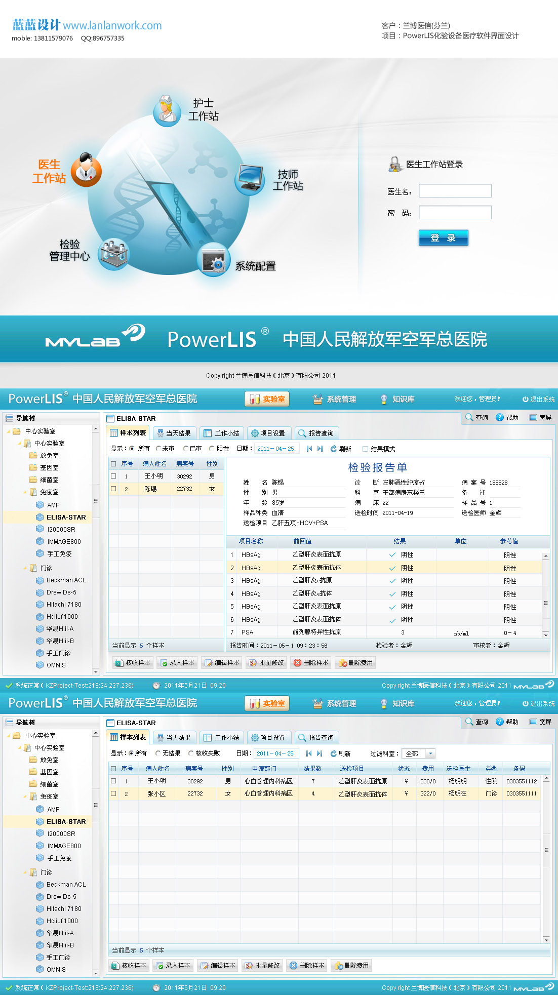
Task: Select the 核收失败 radio button
Action: click(x=191, y=753)
